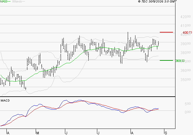Click the MACD 5.00 axis label
Image resolution: width=193 pixels, height=135 pixels.
188,104
